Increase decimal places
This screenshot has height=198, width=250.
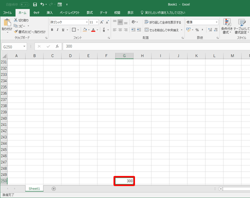pos(210,30)
